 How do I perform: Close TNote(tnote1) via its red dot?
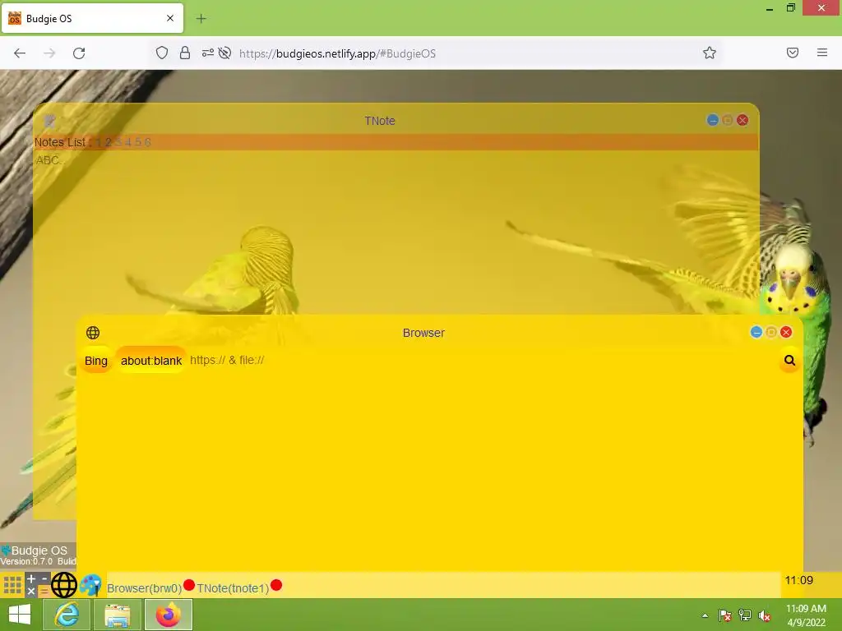[x=276, y=585]
